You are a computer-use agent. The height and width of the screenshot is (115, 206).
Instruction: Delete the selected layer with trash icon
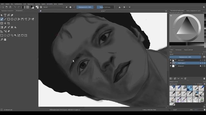[204, 79]
